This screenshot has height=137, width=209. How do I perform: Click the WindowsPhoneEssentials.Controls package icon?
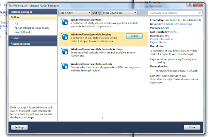[x=65, y=66]
